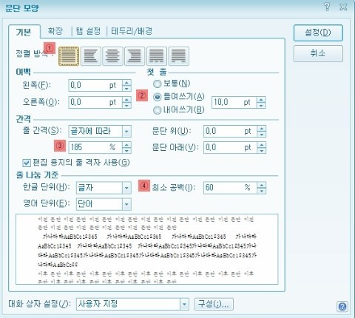Image resolution: width=355 pixels, height=318 pixels.
Task: Click the 최소 공백(I) 60 % field
Action: (230, 188)
